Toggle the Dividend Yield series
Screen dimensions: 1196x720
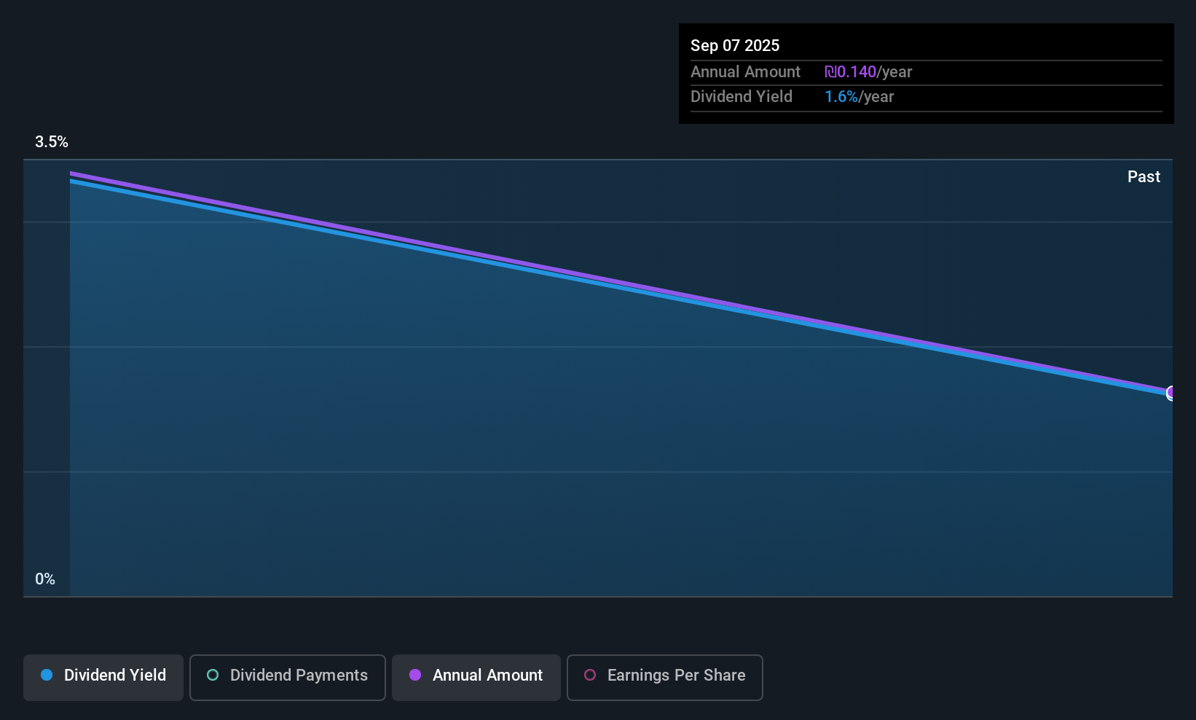coord(103,677)
